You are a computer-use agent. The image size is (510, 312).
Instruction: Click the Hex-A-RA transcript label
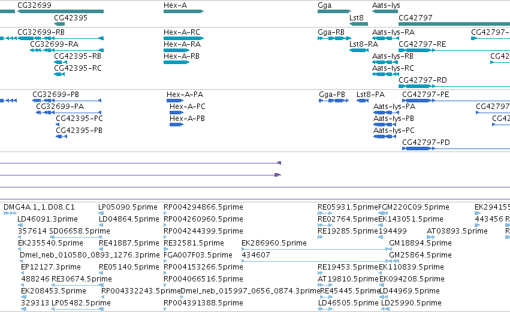pyautogui.click(x=182, y=44)
